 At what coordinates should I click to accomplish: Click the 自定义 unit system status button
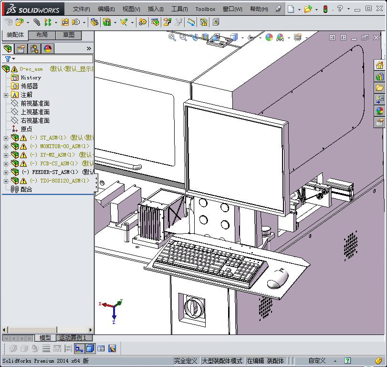317,361
